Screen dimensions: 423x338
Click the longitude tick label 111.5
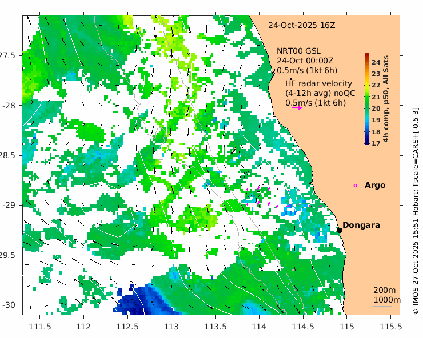coord(40,327)
